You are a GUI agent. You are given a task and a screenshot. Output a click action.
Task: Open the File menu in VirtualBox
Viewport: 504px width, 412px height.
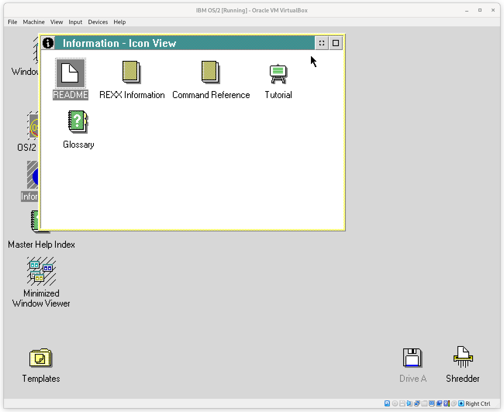point(12,22)
